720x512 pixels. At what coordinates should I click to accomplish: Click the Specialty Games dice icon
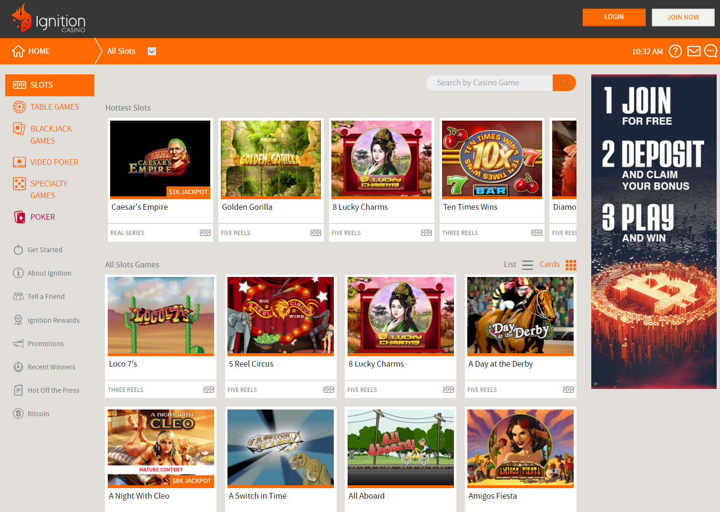[x=19, y=184]
